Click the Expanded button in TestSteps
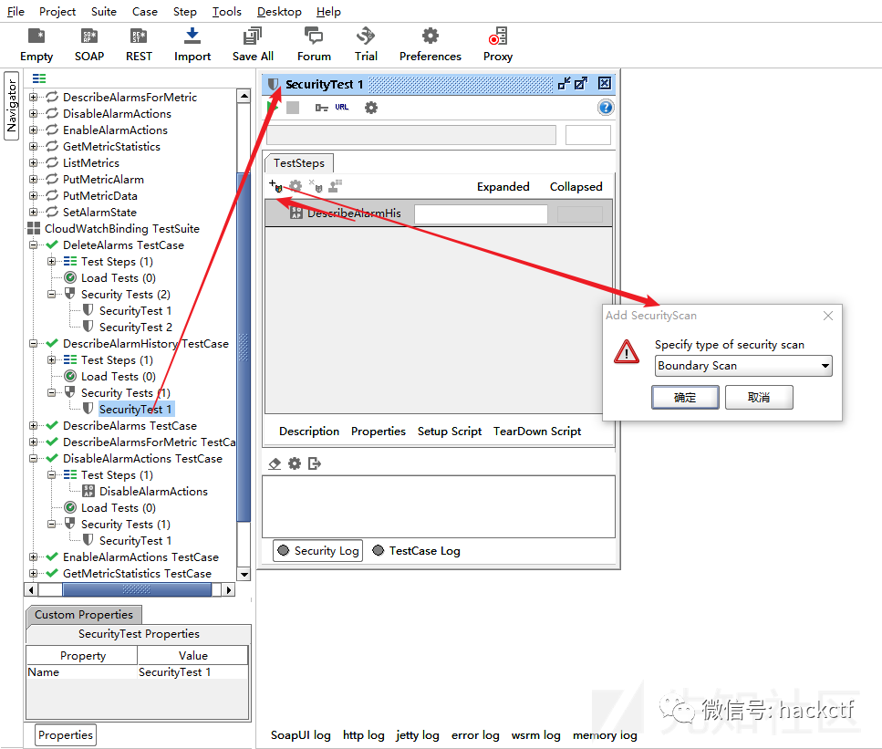The image size is (882, 749). 503,187
